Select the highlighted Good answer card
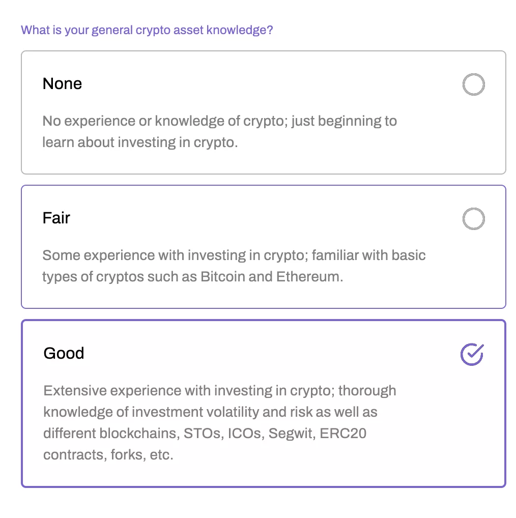The width and height of the screenshot is (516, 518). point(263,404)
